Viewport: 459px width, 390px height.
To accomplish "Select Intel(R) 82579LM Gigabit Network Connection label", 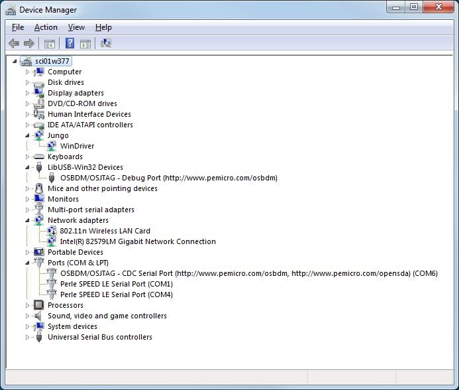I will tap(138, 241).
